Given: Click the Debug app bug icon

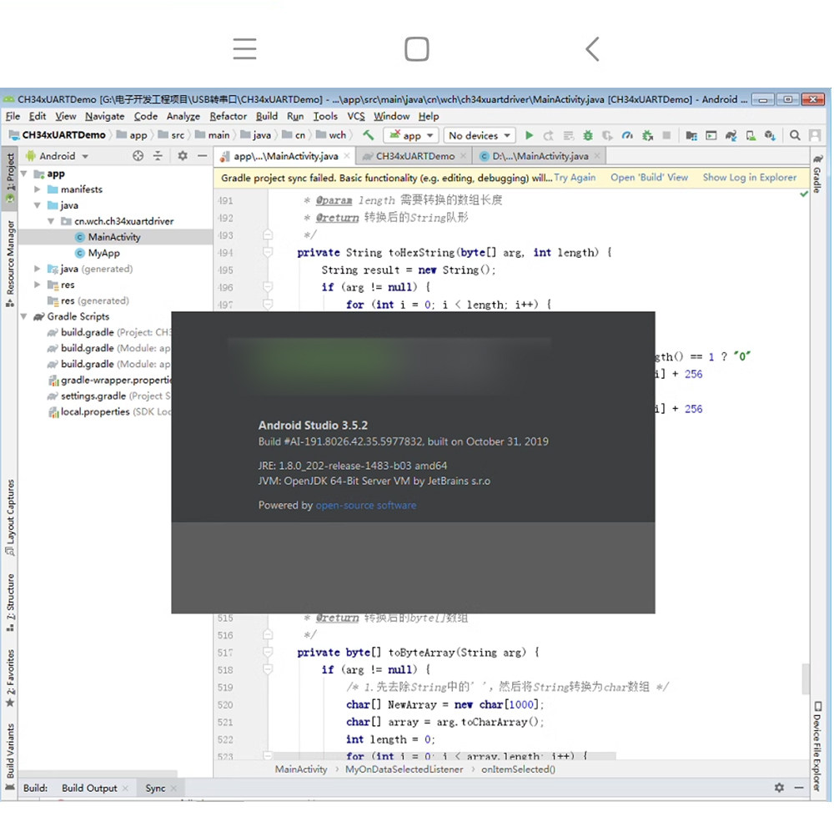Looking at the screenshot, I should pos(588,135).
